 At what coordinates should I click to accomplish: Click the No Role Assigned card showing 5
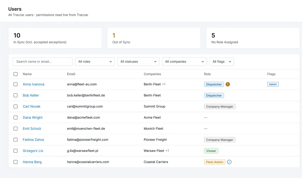(x=253, y=38)
